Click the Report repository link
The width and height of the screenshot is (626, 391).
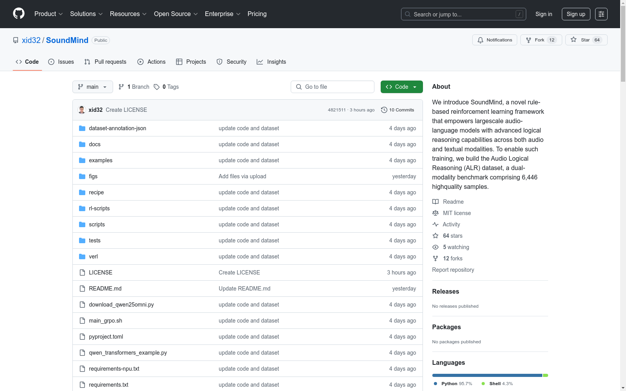(x=453, y=270)
